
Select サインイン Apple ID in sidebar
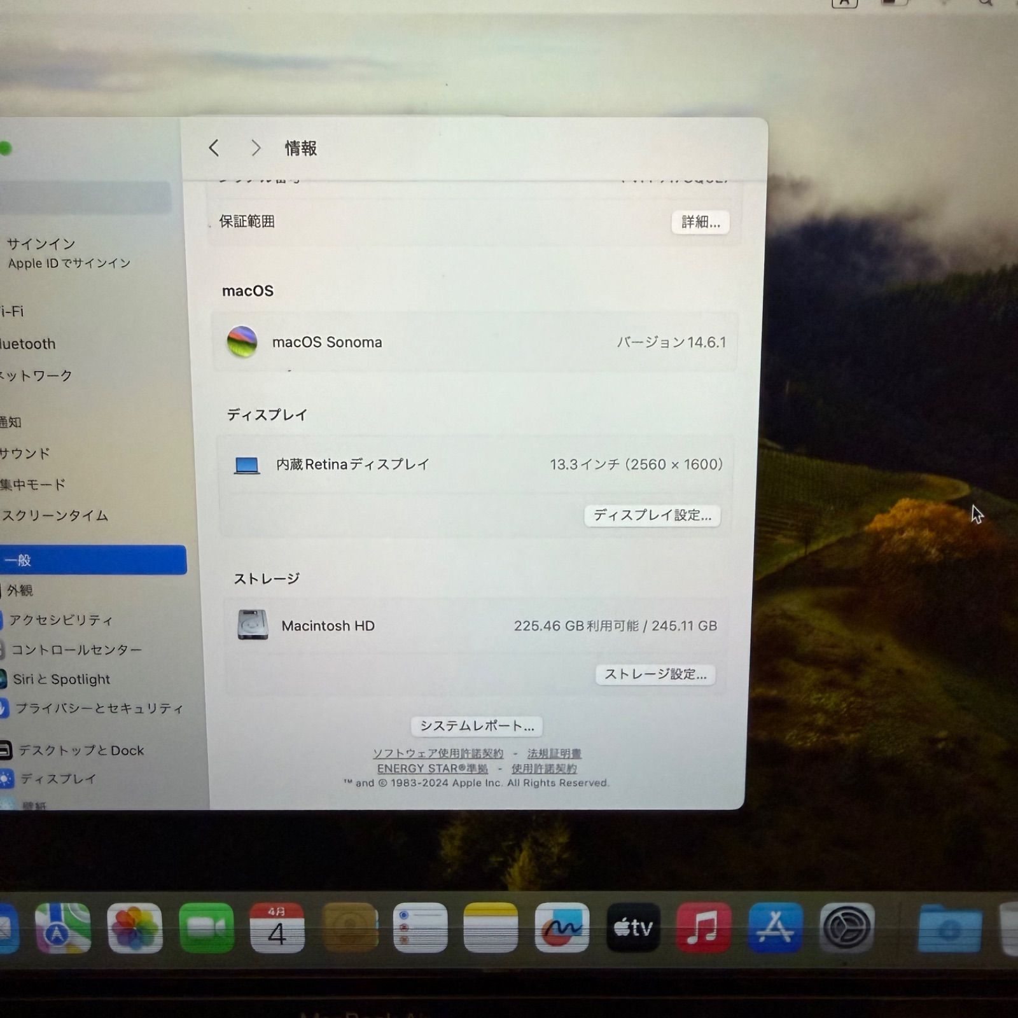68,253
